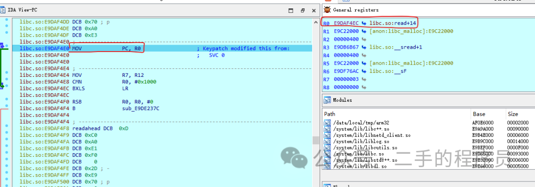Click the sub_E9DE237C branch target

click(x=141, y=108)
